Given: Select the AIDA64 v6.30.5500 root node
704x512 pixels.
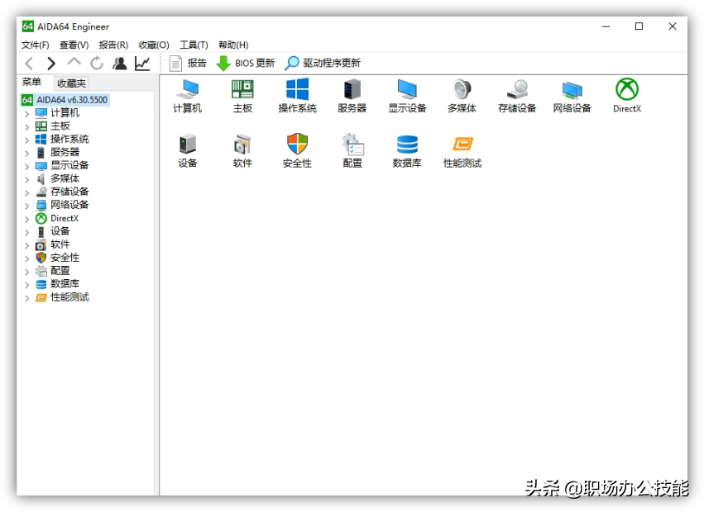Looking at the screenshot, I should 65,100.
